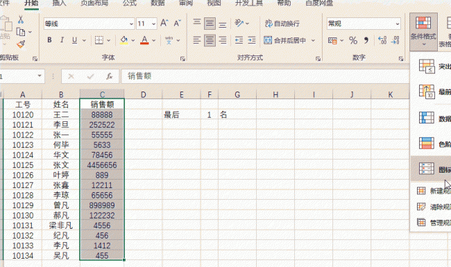Screen dimensions: 451x267
Task: Toggle Middle Align vertical alignment
Action: click(x=210, y=24)
